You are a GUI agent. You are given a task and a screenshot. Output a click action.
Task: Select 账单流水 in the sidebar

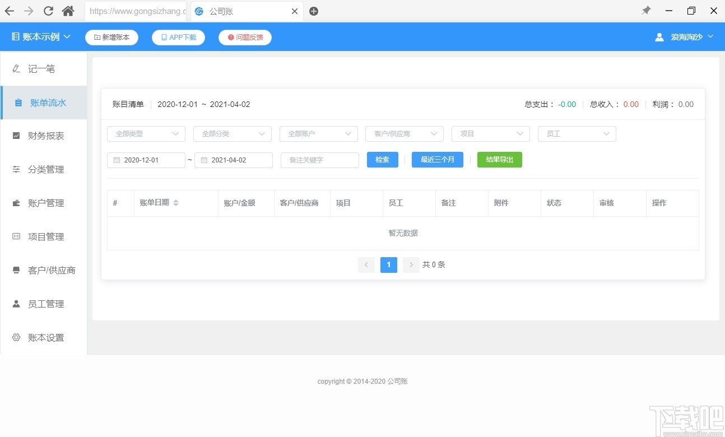coord(44,103)
